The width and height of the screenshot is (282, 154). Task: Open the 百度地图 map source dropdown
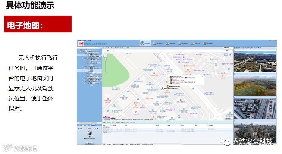pyautogui.click(x=228, y=48)
